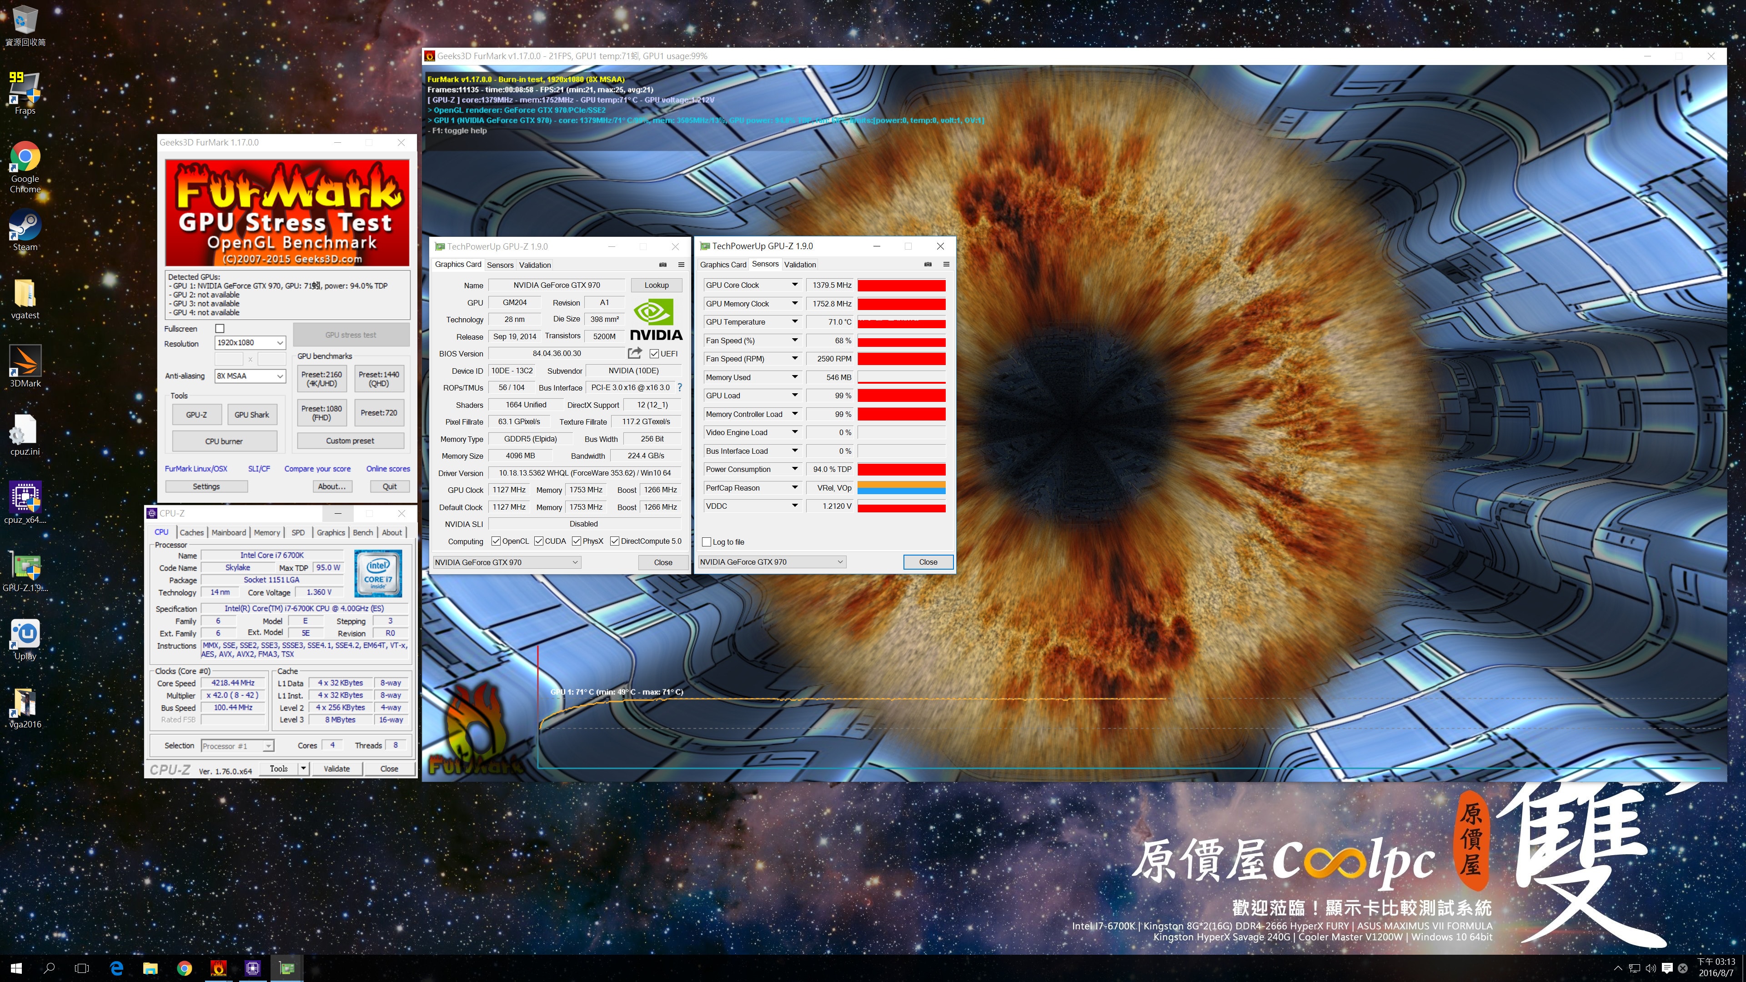Expand the Power Consumption sensor dropdown

click(794, 469)
